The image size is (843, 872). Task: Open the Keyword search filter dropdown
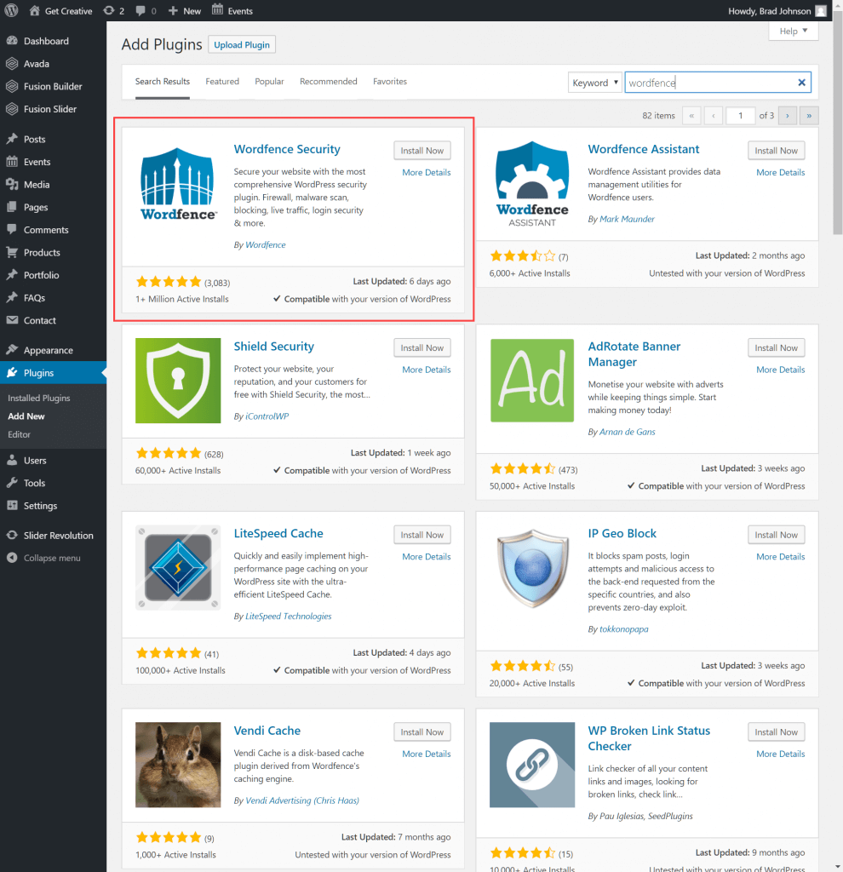pyautogui.click(x=594, y=82)
